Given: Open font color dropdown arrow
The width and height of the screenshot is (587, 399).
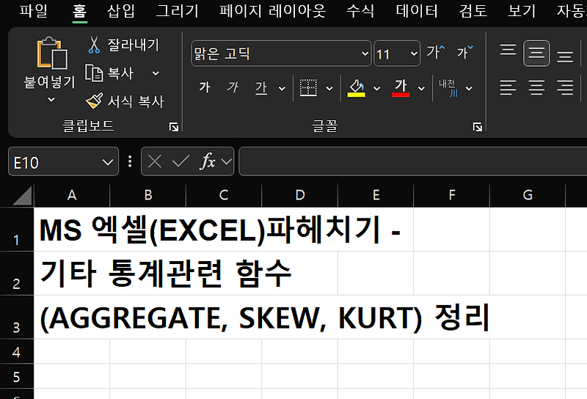Looking at the screenshot, I should (421, 89).
